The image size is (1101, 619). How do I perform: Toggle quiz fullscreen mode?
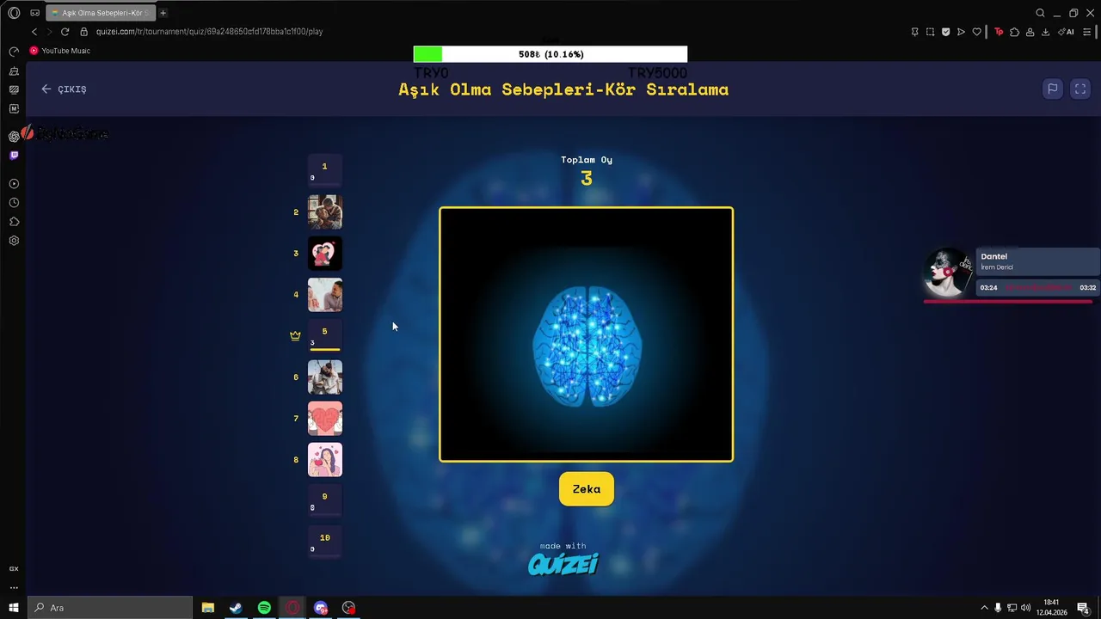click(1080, 89)
